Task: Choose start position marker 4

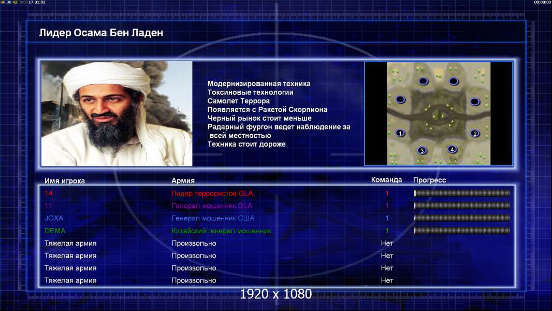Action: (x=452, y=149)
